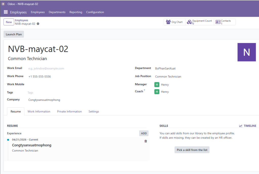Click the gear icon beside NVB-maycat-02 breadcrumb

click(x=38, y=24)
